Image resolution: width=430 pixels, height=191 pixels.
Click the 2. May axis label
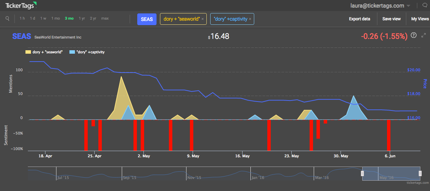pos(144,156)
